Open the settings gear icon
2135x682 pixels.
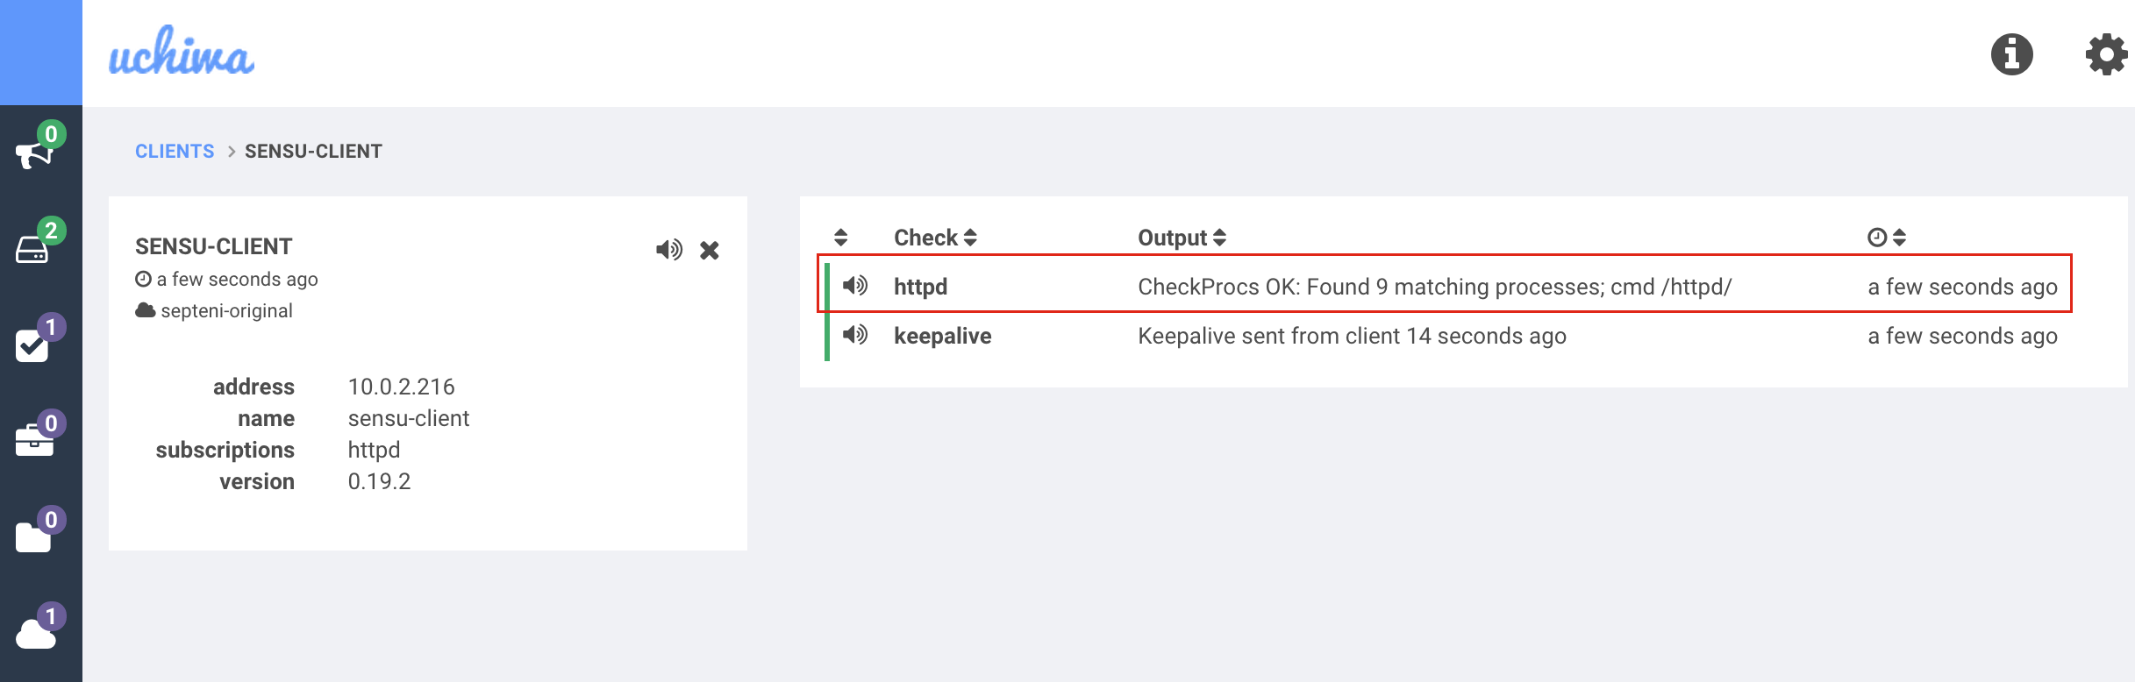pyautogui.click(x=2106, y=54)
